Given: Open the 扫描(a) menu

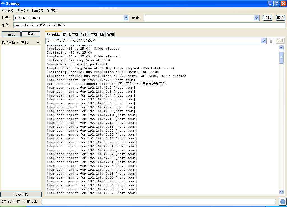Looking at the screenshot, I should pos(8,10).
